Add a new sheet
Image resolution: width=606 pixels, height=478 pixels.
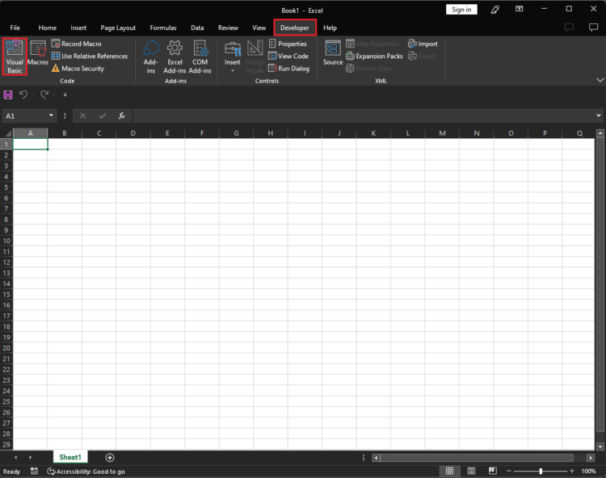pyautogui.click(x=110, y=458)
